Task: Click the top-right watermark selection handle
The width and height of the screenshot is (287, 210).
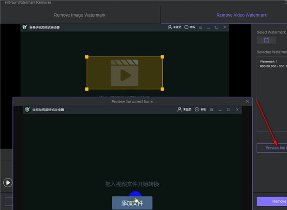Action: [x=163, y=57]
